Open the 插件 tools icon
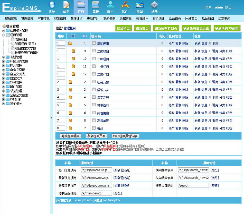This screenshot has height=214, width=244. 125,5
